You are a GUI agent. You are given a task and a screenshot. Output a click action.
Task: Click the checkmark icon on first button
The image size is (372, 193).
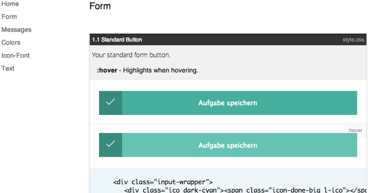click(111, 102)
